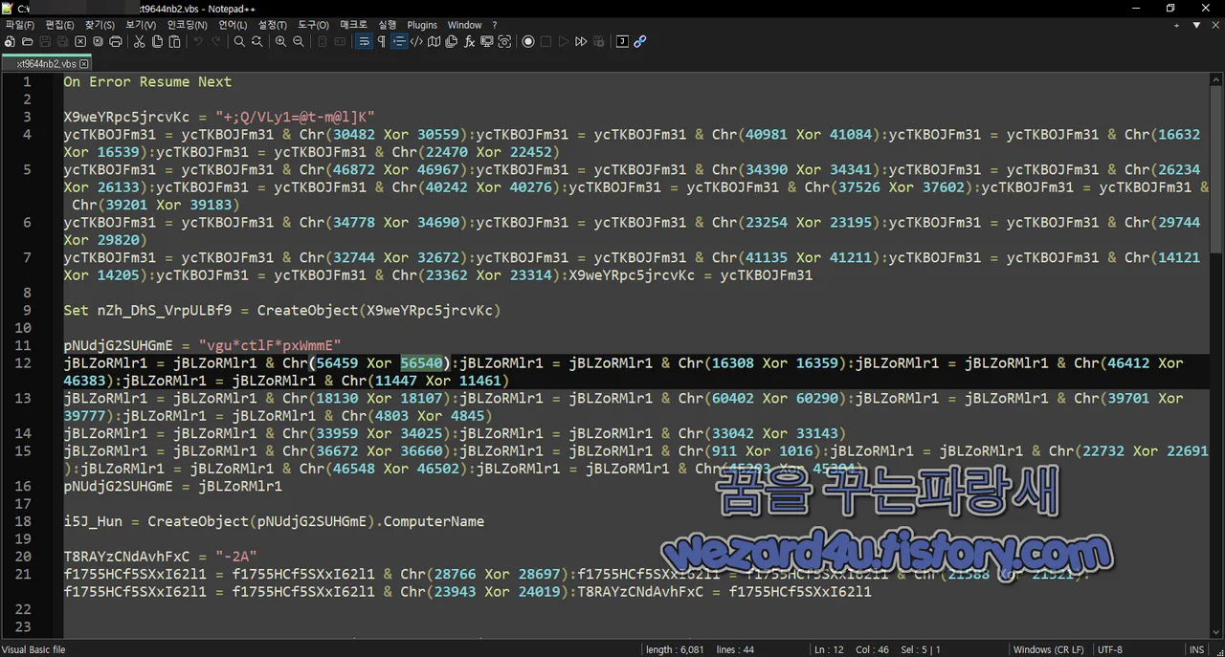Run macro multiple times icon
Screen dimensions: 1225x657
click(x=581, y=42)
